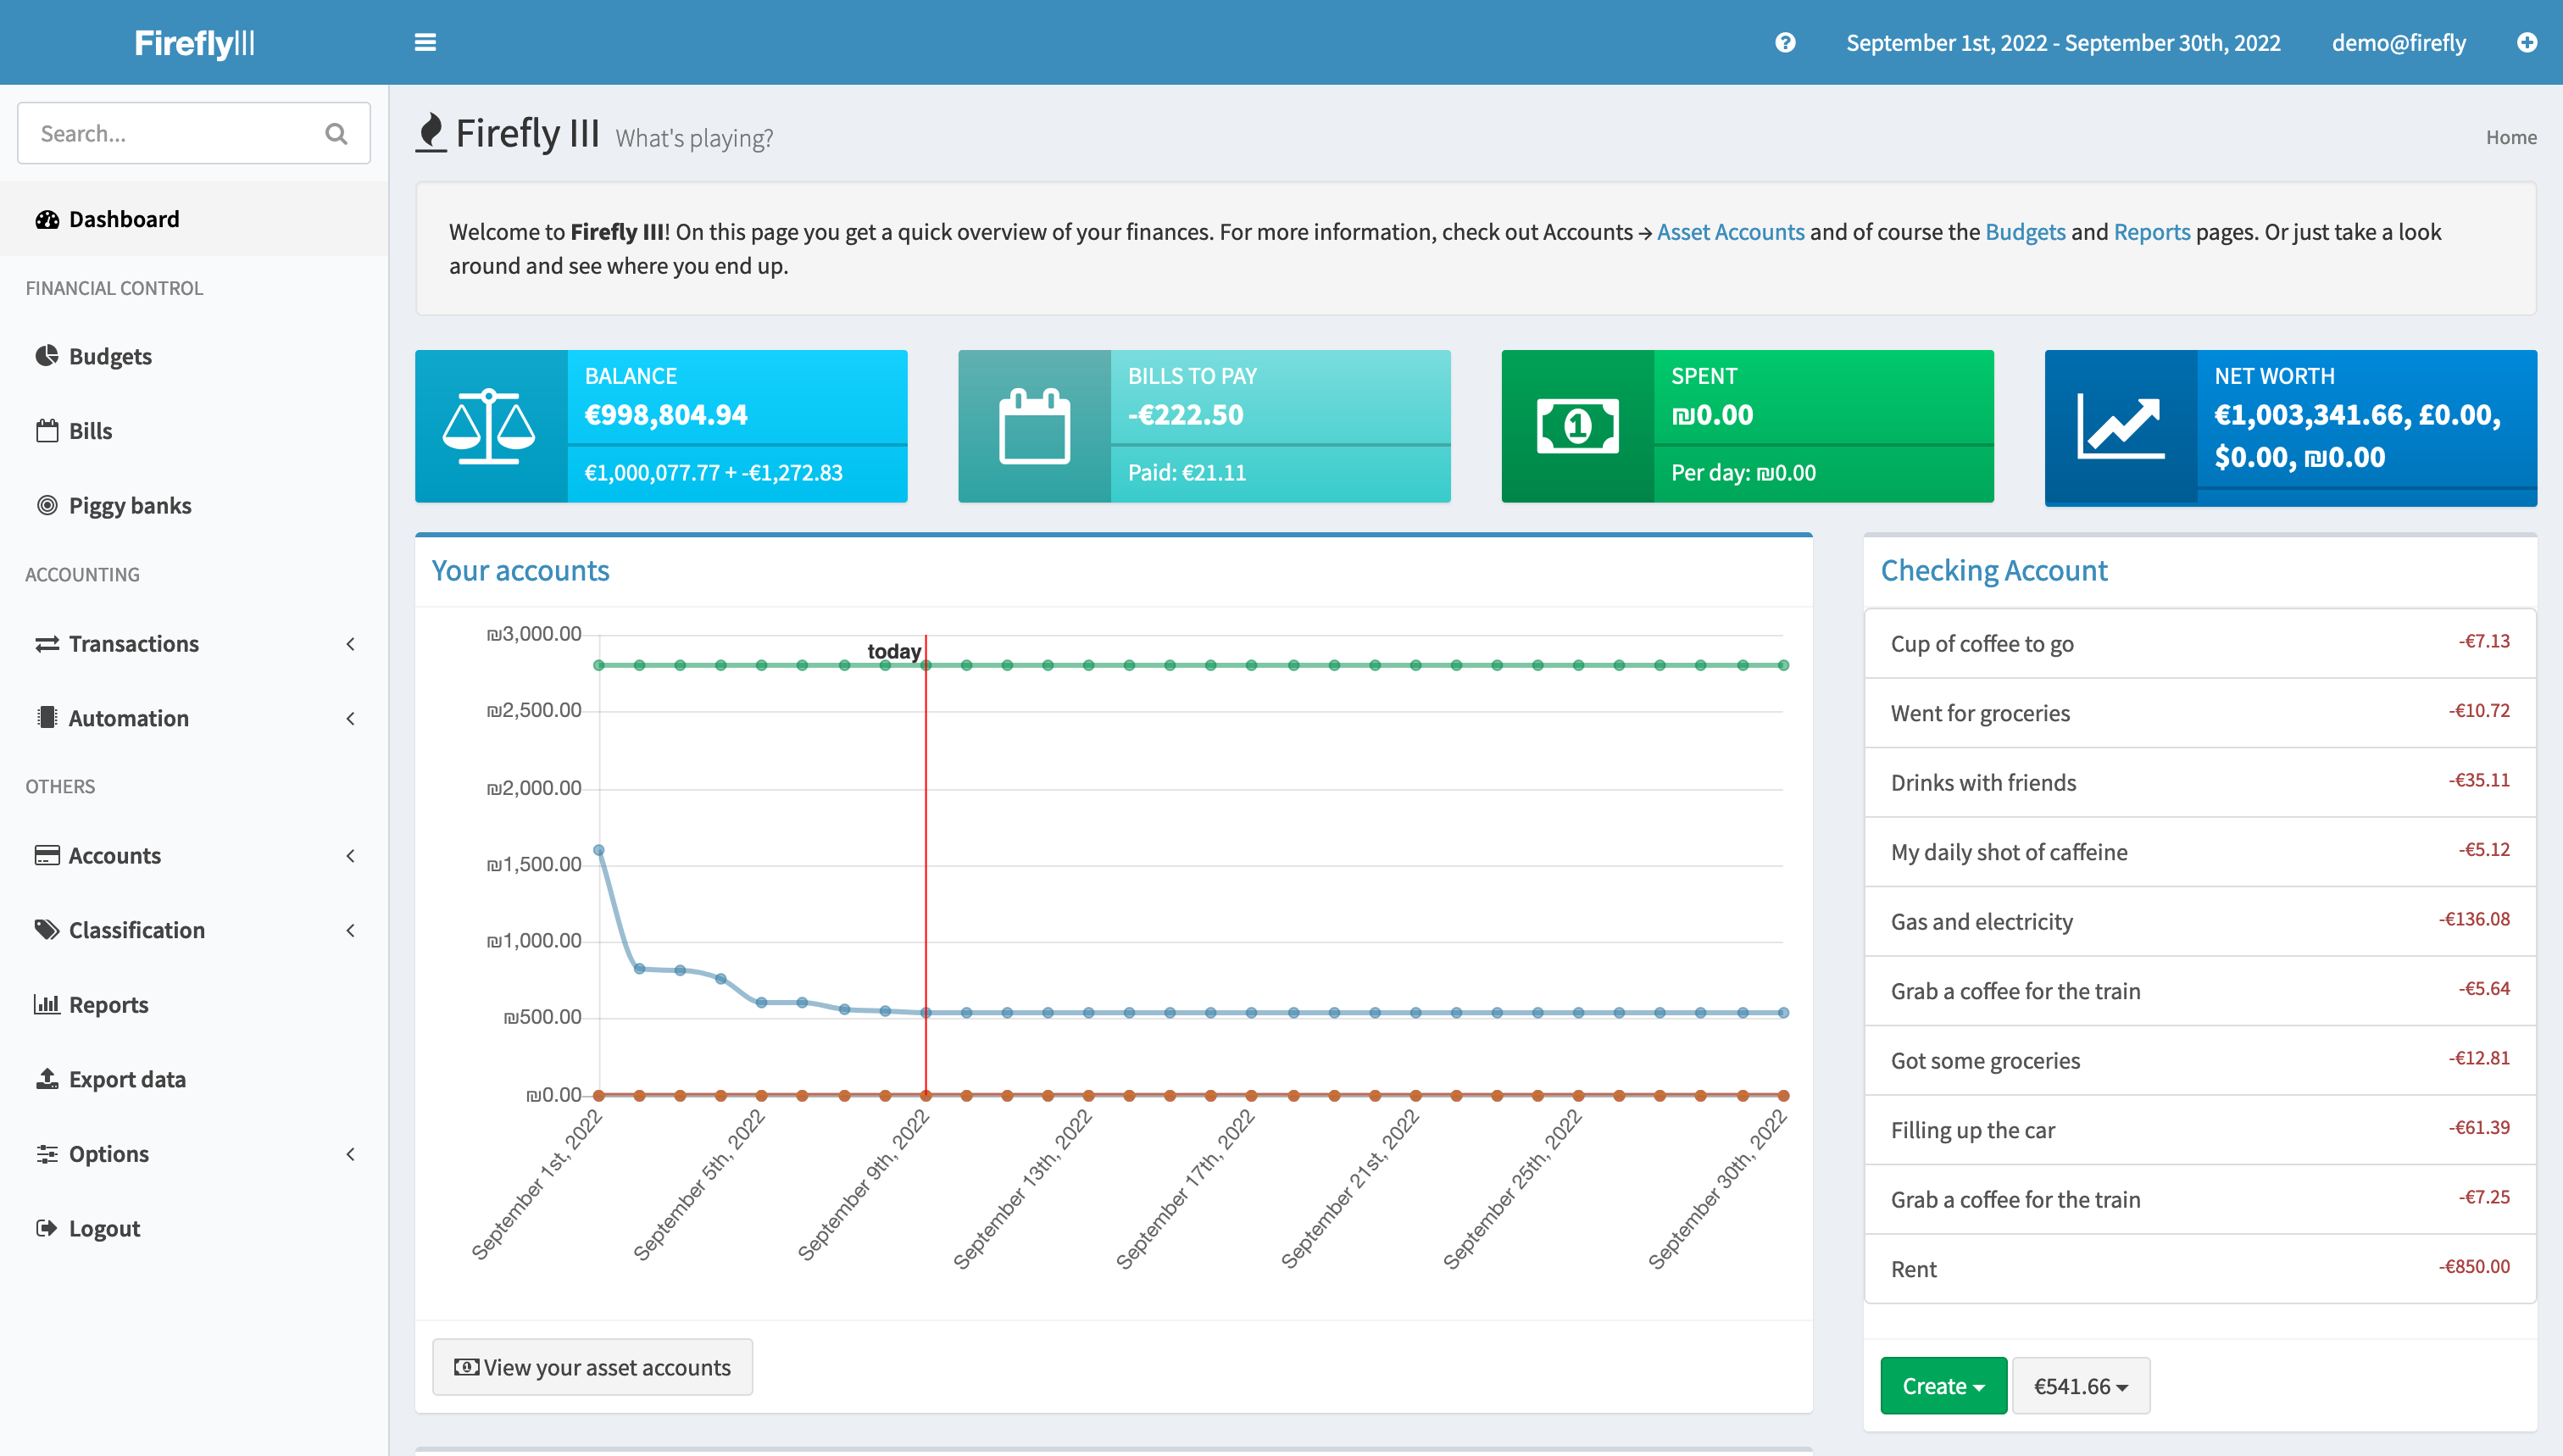The image size is (2563, 1456).
Task: Click the Asset Accounts hyperlink
Action: (1732, 231)
